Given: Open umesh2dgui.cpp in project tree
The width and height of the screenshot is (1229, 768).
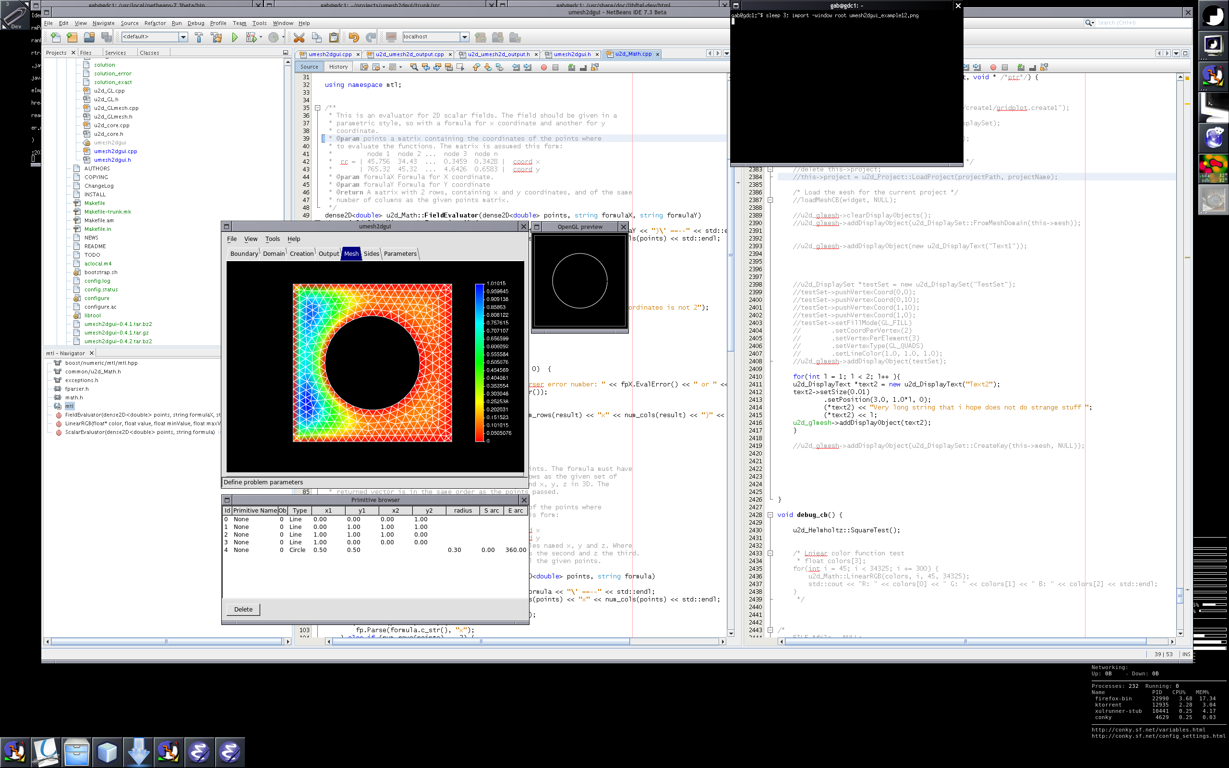Looking at the screenshot, I should pyautogui.click(x=115, y=151).
